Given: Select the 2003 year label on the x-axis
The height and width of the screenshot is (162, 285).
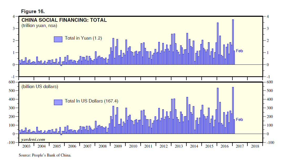Looking at the screenshot, I should pyautogui.click(x=26, y=146).
